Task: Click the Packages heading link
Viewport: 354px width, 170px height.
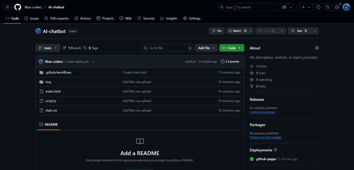Action: tap(258, 125)
